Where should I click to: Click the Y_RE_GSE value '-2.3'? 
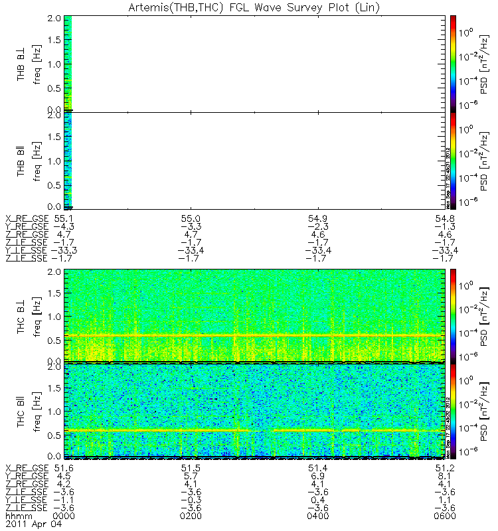point(318,226)
